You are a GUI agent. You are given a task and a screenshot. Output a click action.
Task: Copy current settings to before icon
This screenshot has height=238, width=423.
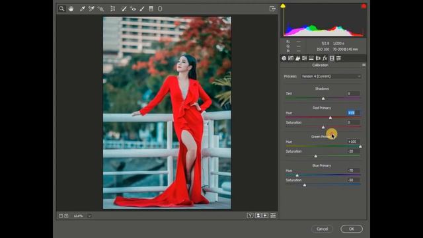pos(265,216)
